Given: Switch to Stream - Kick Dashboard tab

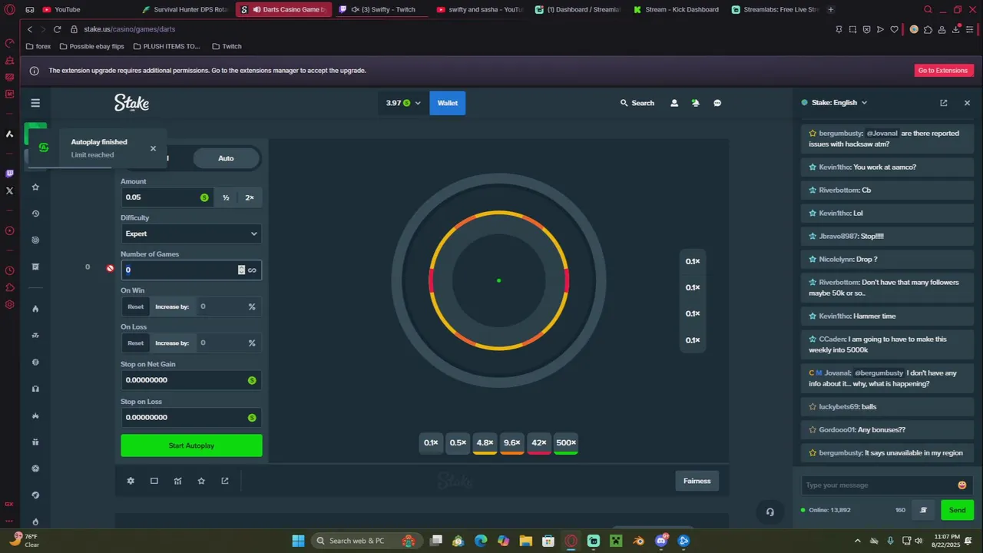Looking at the screenshot, I should tap(676, 10).
